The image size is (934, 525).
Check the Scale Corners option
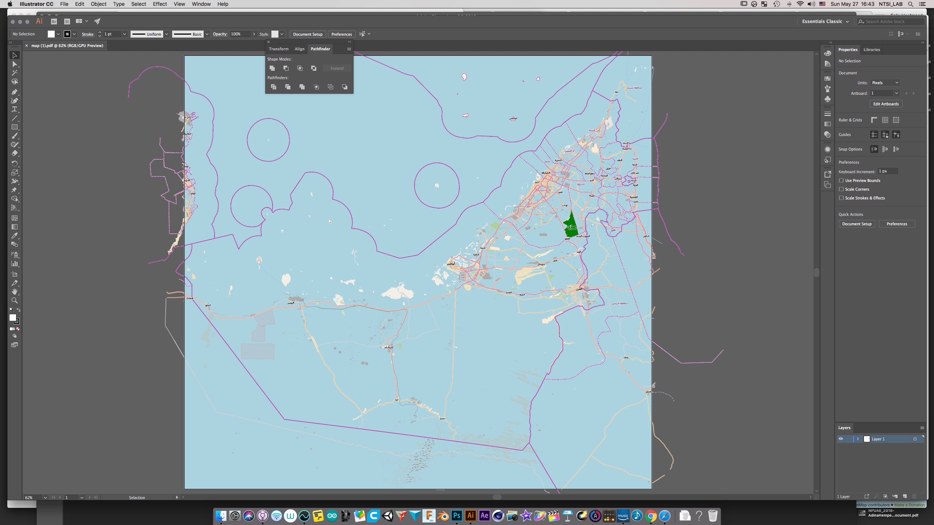pyautogui.click(x=841, y=189)
